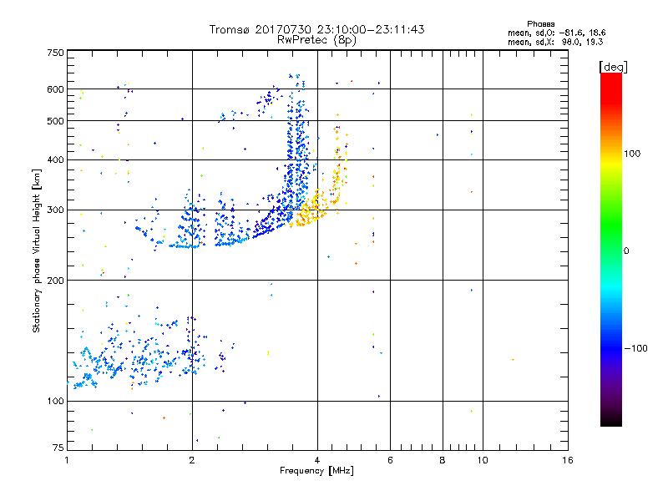Click the frequency axis "8" tick label
Screen dimensions: 668x501
[443, 460]
